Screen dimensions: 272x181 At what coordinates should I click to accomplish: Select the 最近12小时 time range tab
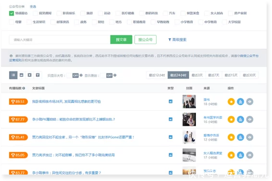[x=157, y=75]
